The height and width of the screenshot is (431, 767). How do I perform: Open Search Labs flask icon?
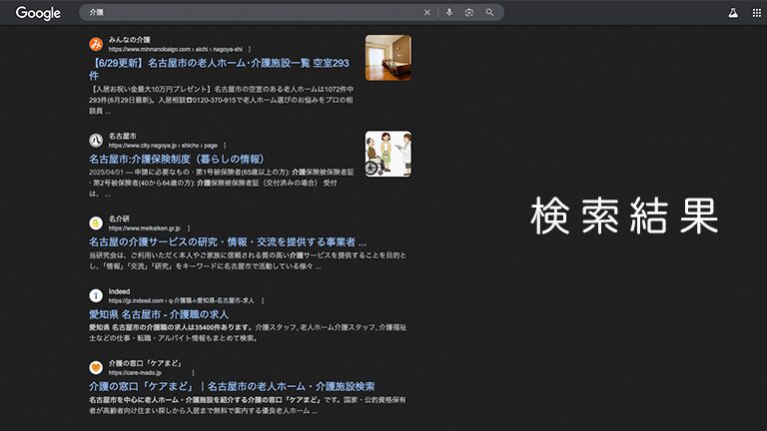pyautogui.click(x=733, y=13)
